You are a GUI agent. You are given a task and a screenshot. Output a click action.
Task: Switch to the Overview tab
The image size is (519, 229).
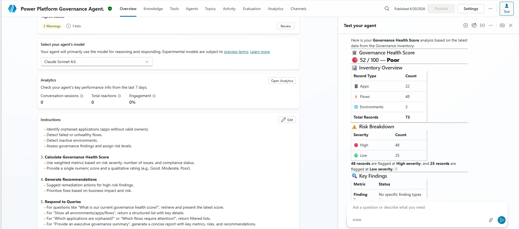128,9
